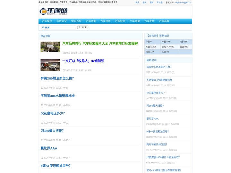This screenshot has height=173, width=231.
Task: Click the magnifier icon in search field
Action: click(x=43, y=28)
